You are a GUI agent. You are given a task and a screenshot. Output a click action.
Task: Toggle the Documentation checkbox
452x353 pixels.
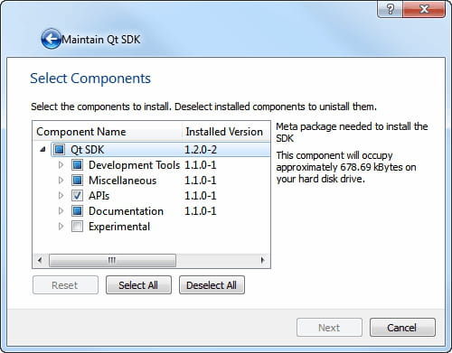coord(77,211)
